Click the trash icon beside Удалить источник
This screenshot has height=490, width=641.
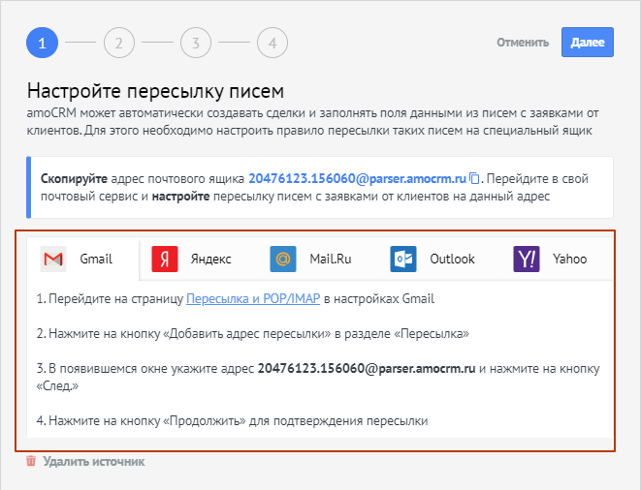pyautogui.click(x=31, y=461)
